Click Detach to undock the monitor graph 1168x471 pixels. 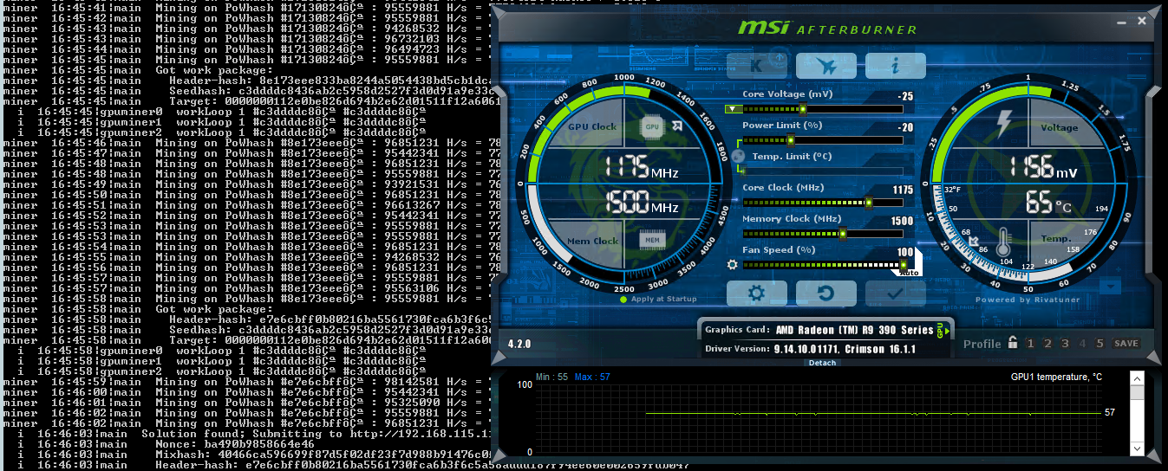[x=822, y=363]
